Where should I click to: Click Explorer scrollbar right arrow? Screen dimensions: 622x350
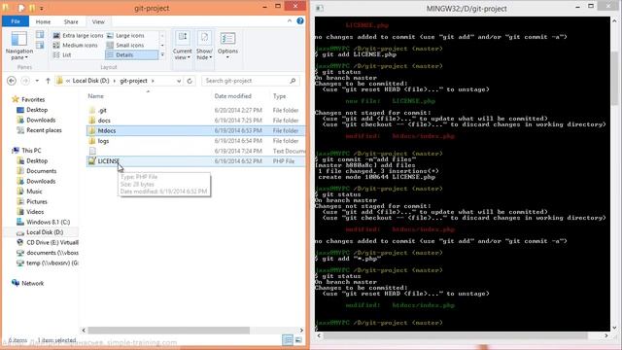pyautogui.click(x=301, y=331)
